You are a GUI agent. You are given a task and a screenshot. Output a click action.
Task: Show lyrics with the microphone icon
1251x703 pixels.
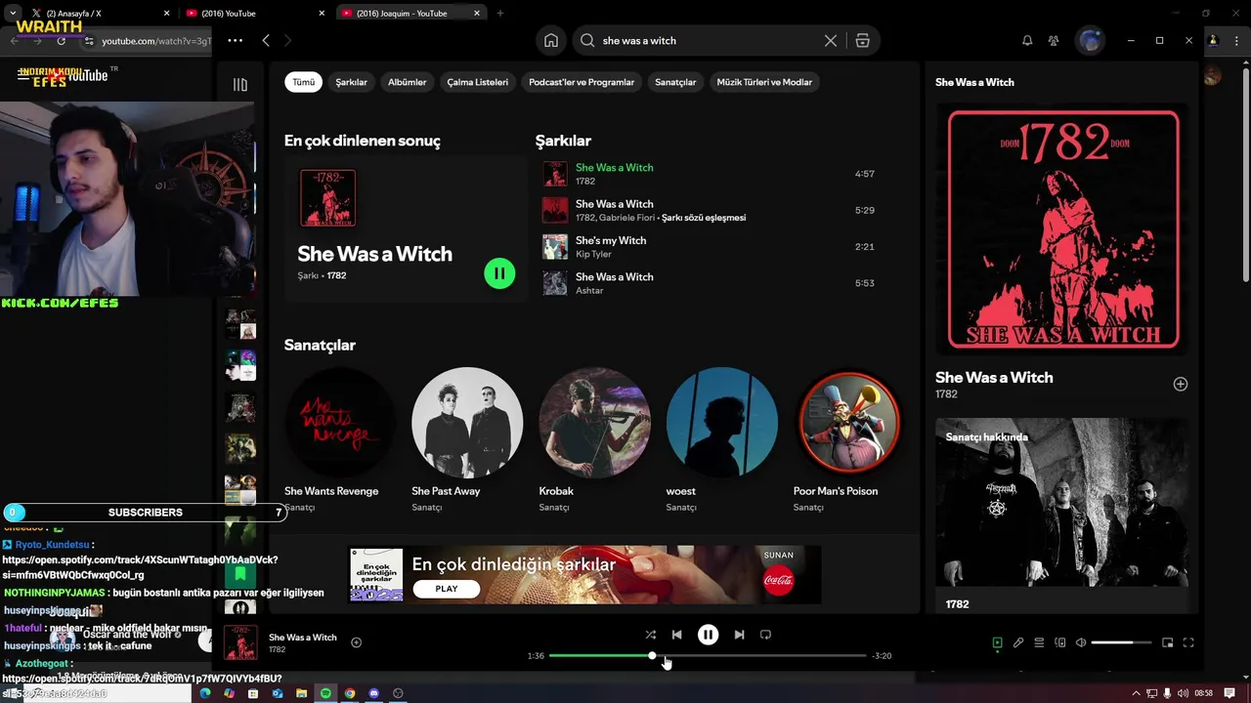[1018, 642]
